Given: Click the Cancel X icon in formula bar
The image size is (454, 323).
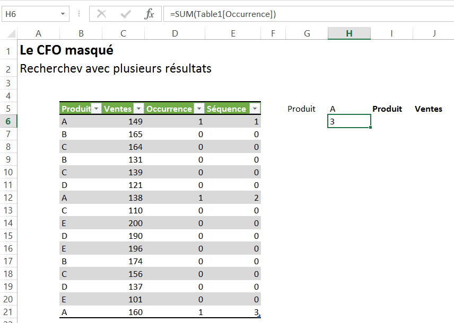Looking at the screenshot, I should point(102,14).
